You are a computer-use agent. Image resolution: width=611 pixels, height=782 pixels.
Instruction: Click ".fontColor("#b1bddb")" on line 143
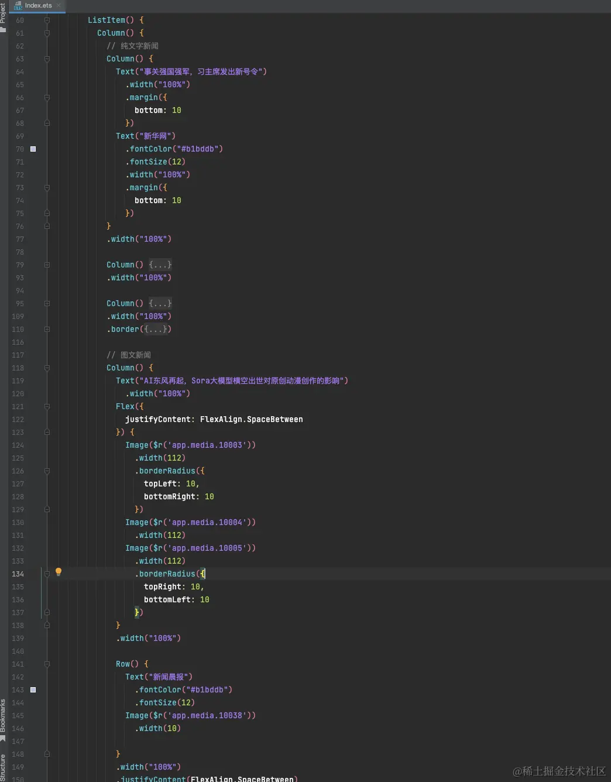[x=183, y=690]
